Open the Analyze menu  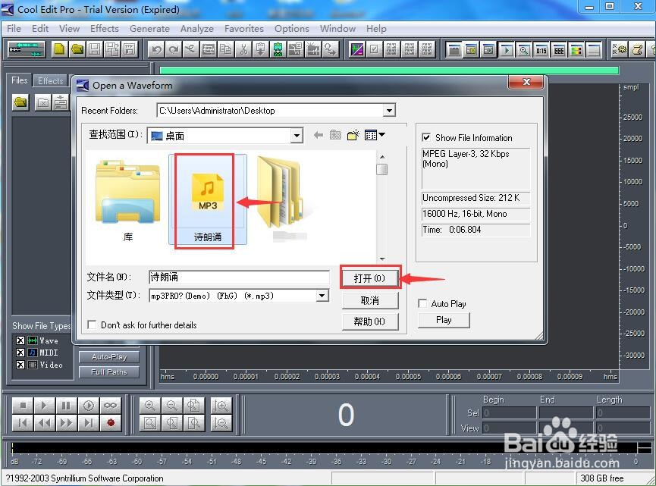[x=196, y=29]
